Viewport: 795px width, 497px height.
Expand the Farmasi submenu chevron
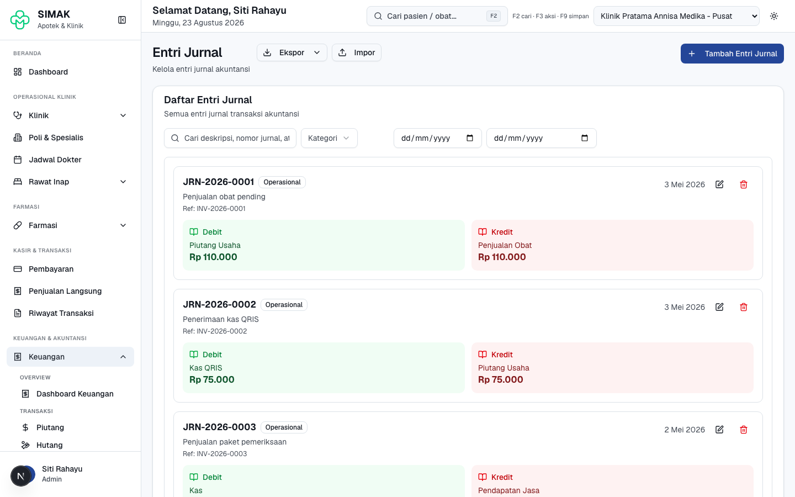tap(123, 225)
